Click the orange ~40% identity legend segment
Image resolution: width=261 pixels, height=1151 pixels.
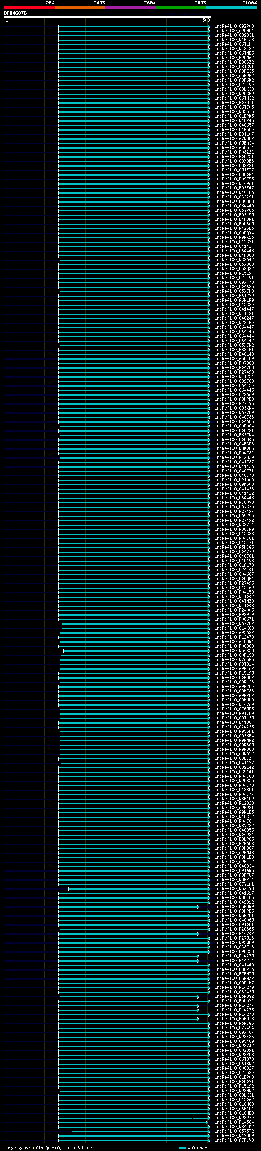(x=80, y=7)
